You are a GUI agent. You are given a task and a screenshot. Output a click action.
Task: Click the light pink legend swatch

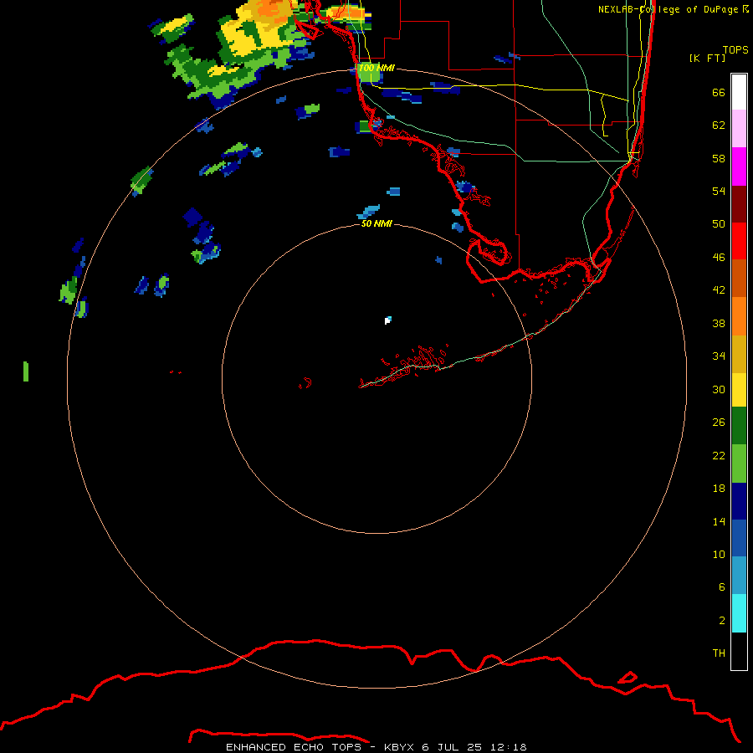coord(739,129)
